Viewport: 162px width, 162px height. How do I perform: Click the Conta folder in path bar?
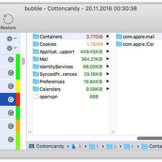pos(152,146)
